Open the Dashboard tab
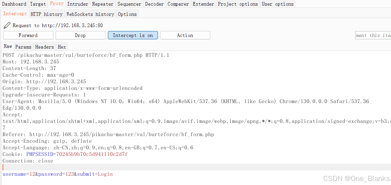This screenshot has width=391, height=185. 14,4
